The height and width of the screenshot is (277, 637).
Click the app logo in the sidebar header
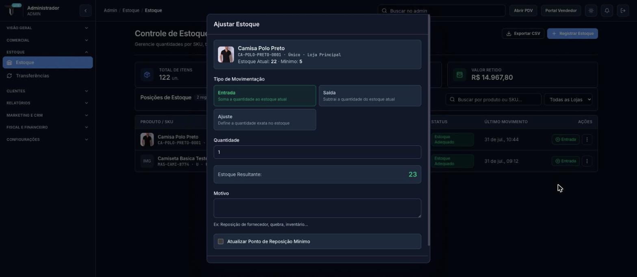(x=12, y=10)
